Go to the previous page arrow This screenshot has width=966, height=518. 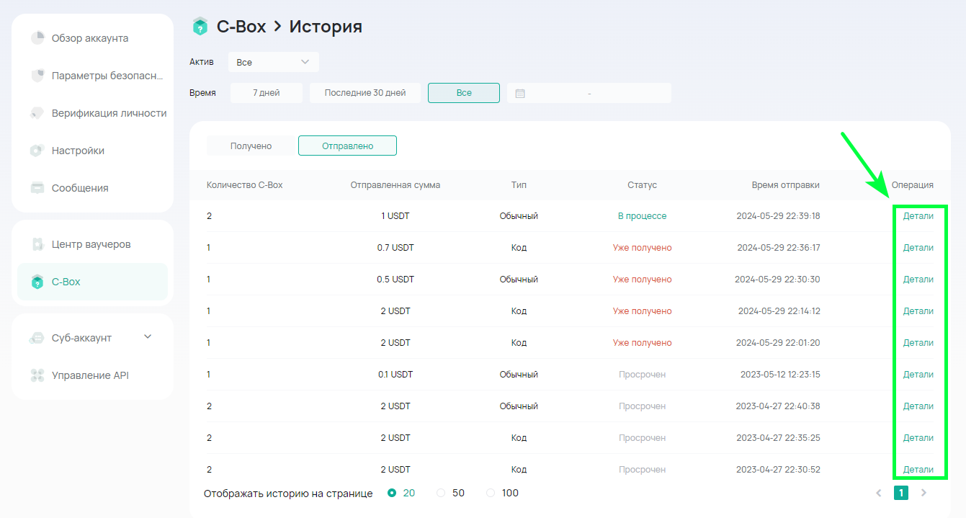(x=878, y=493)
